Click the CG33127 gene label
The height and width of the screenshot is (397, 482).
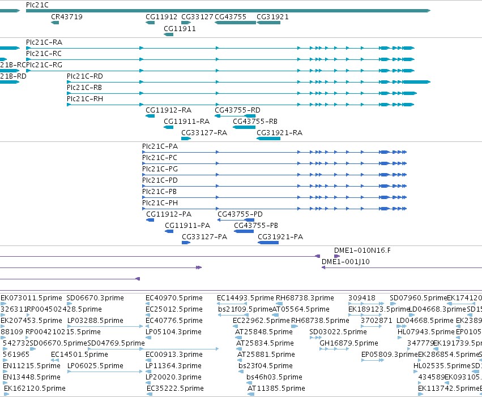pos(197,16)
